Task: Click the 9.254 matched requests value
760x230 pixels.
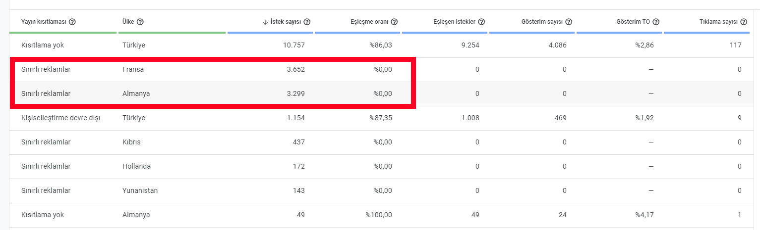Action: pos(470,45)
